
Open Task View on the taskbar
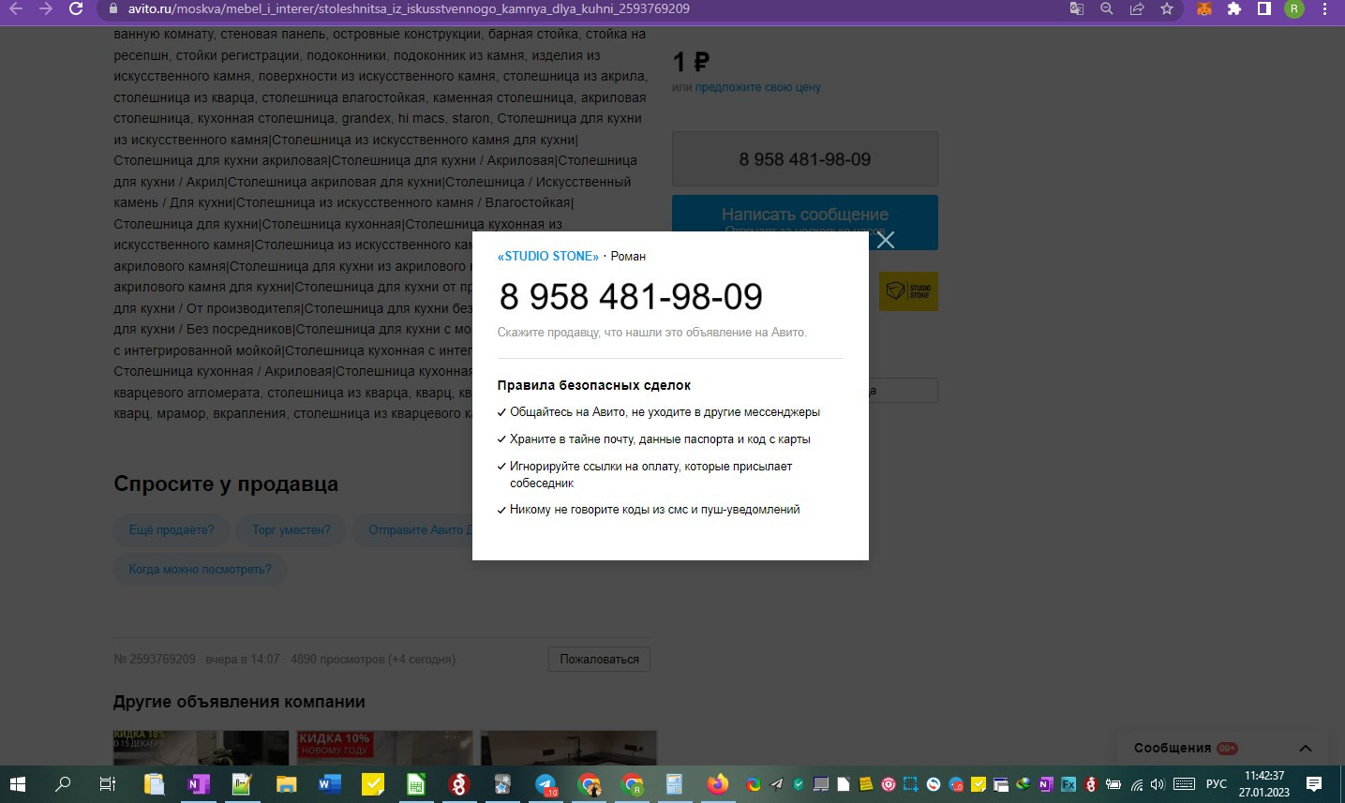tap(108, 784)
